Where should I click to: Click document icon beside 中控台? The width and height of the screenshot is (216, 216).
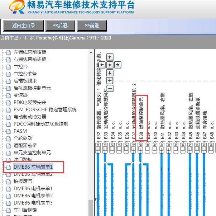click(9, 67)
